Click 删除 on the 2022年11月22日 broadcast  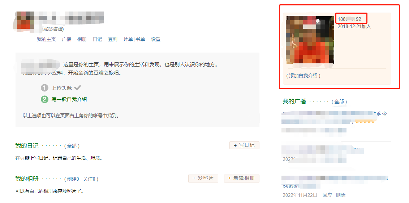pyautogui.click(x=341, y=195)
